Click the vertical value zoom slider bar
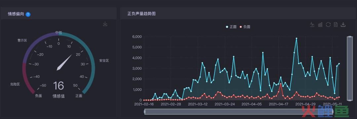This screenshot has height=119, width=357. tap(350, 68)
